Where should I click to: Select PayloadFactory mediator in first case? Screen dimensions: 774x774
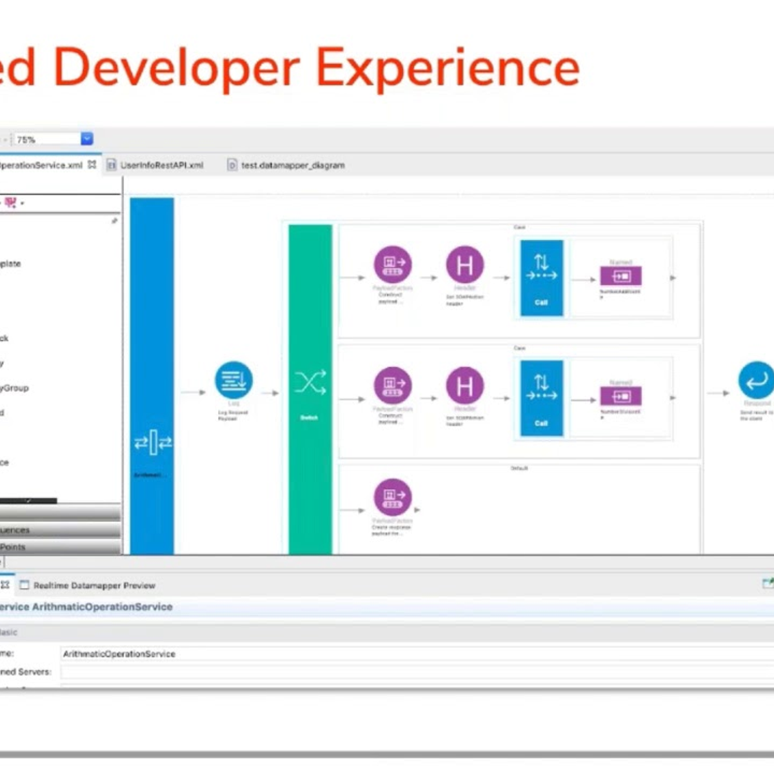click(392, 264)
